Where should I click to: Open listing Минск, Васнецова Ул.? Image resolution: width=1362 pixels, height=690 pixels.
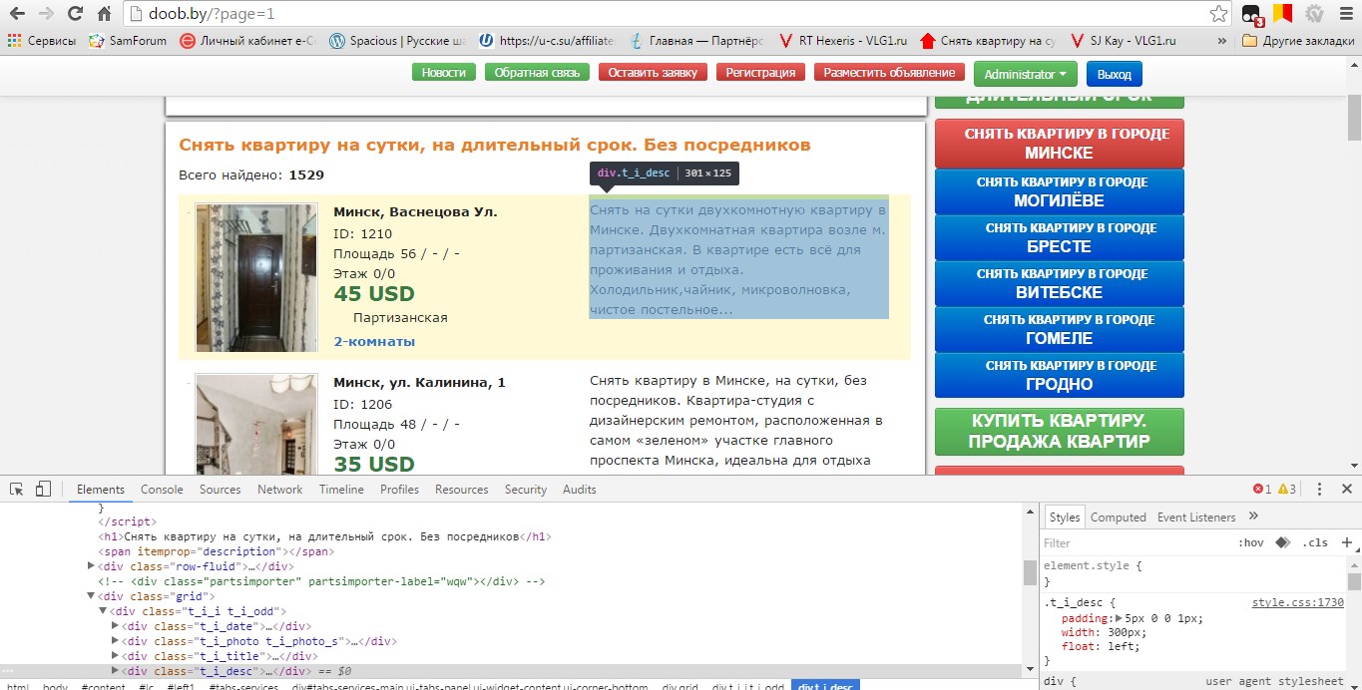[x=415, y=212]
